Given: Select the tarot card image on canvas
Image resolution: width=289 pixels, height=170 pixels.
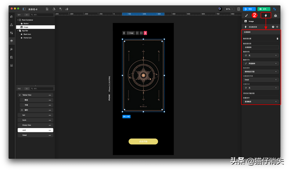Looking at the screenshot, I should [x=144, y=76].
